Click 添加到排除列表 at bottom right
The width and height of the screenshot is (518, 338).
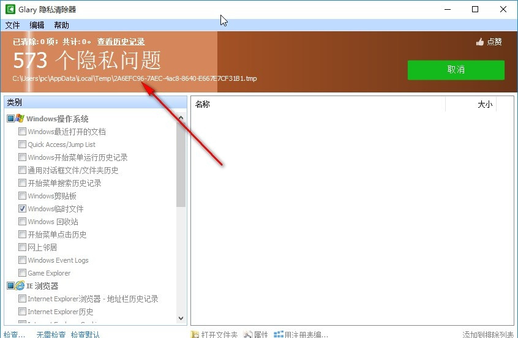coord(488,334)
